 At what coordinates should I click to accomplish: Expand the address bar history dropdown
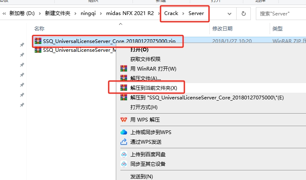coord(229,14)
